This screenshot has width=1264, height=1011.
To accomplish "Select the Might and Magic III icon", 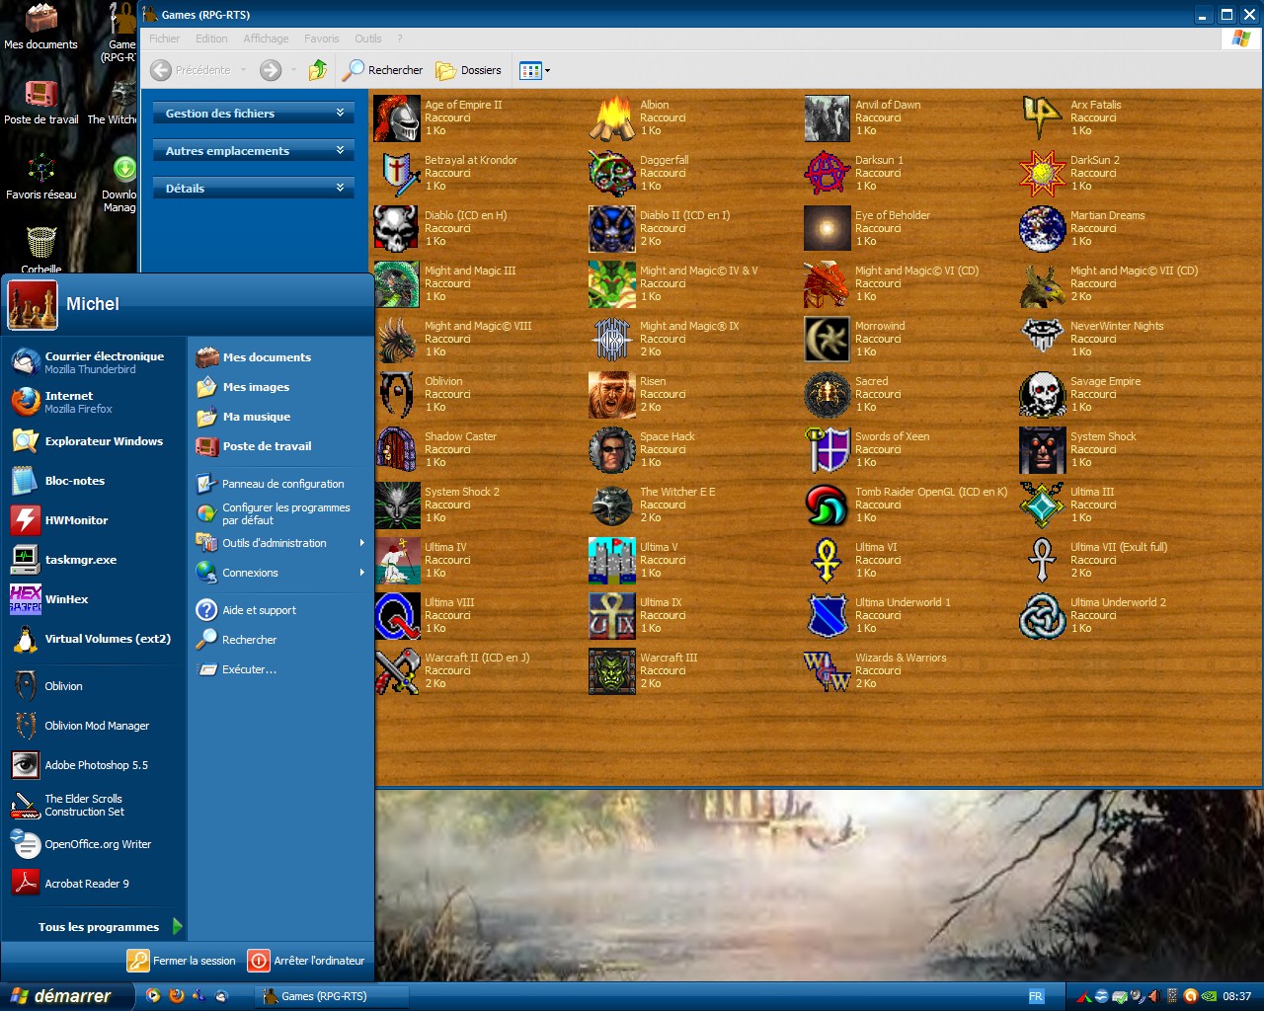I will coord(397,284).
